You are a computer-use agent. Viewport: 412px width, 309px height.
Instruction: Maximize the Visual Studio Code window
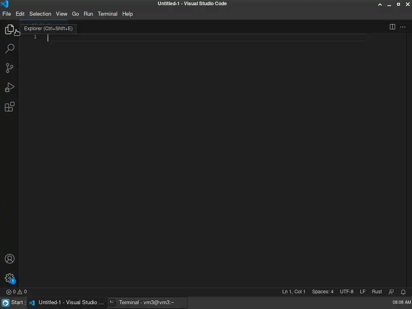[398, 4]
